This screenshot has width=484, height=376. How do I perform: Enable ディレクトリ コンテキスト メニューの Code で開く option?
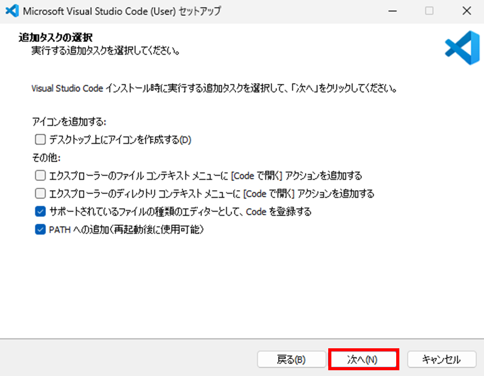(40, 193)
